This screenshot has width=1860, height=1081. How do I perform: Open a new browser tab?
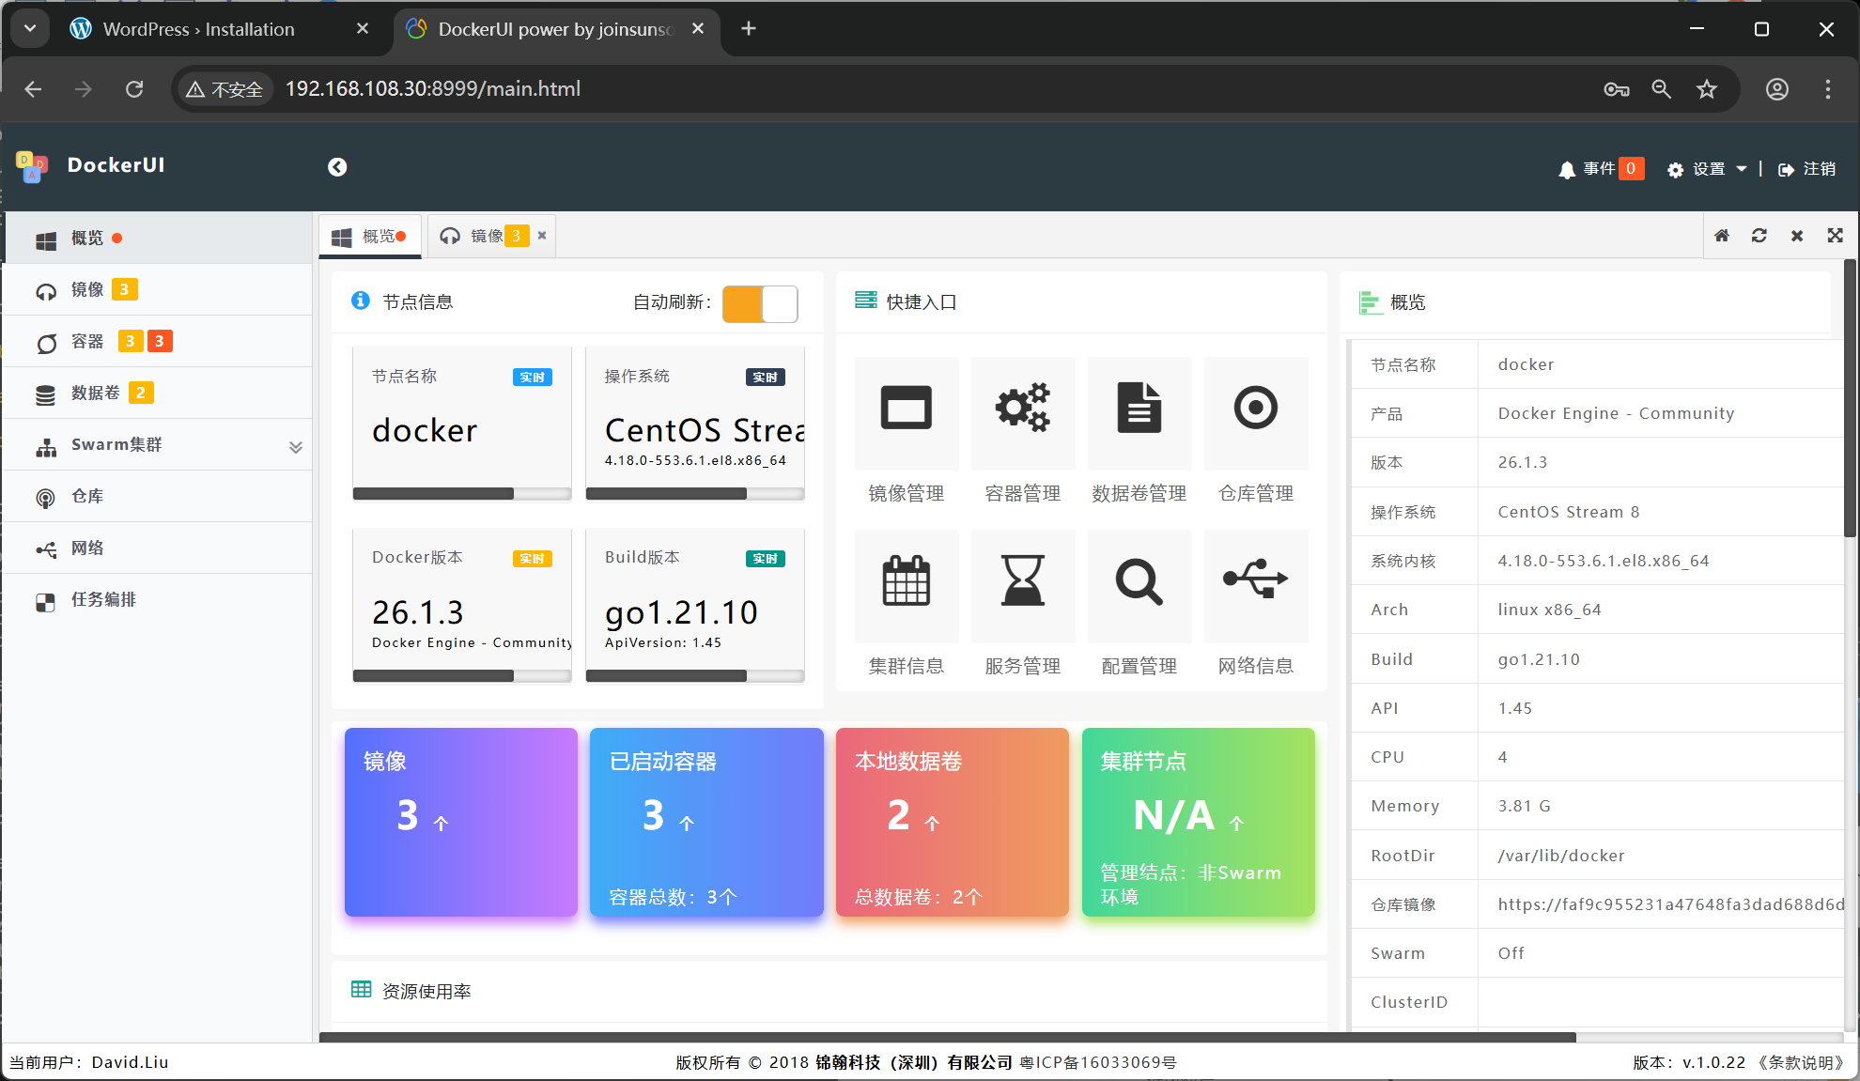click(x=748, y=29)
